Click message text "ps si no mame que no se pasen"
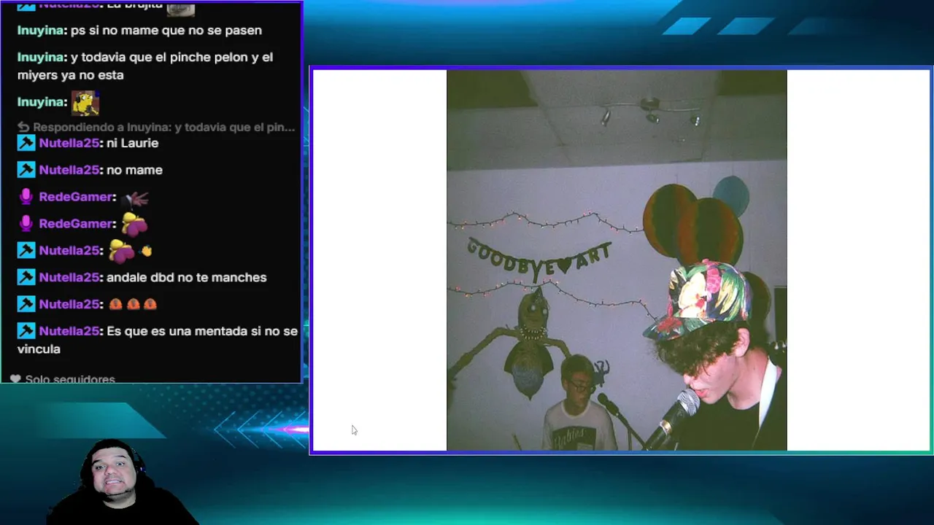 (x=166, y=31)
